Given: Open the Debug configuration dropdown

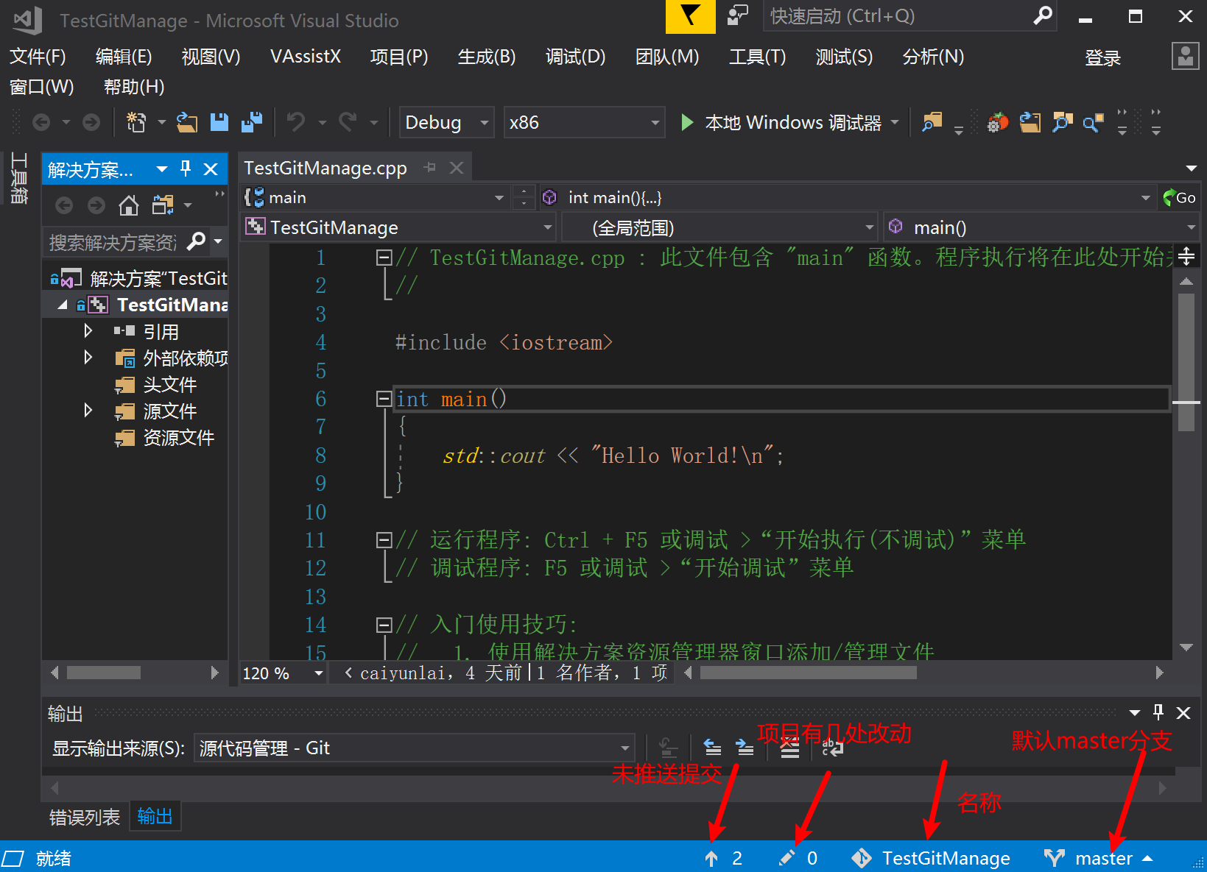Looking at the screenshot, I should pos(446,122).
